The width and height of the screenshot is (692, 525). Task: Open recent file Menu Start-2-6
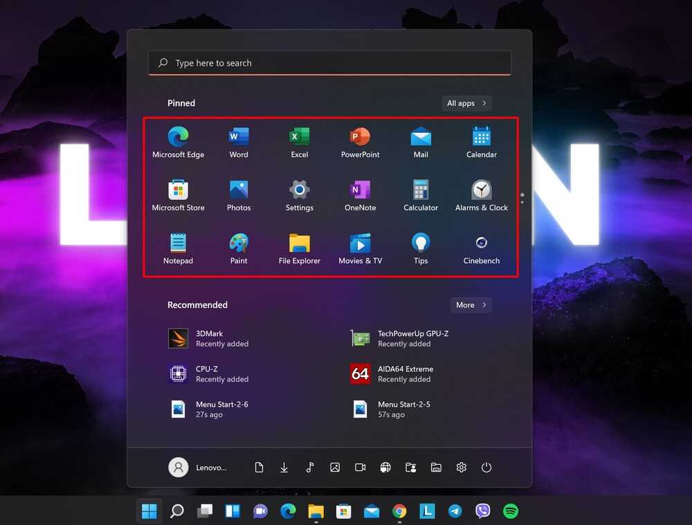click(221, 409)
